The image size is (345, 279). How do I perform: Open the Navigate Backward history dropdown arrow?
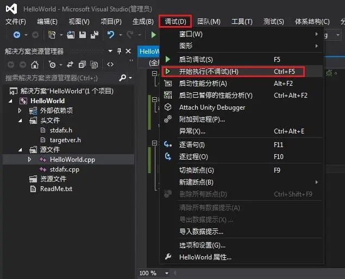26,35
